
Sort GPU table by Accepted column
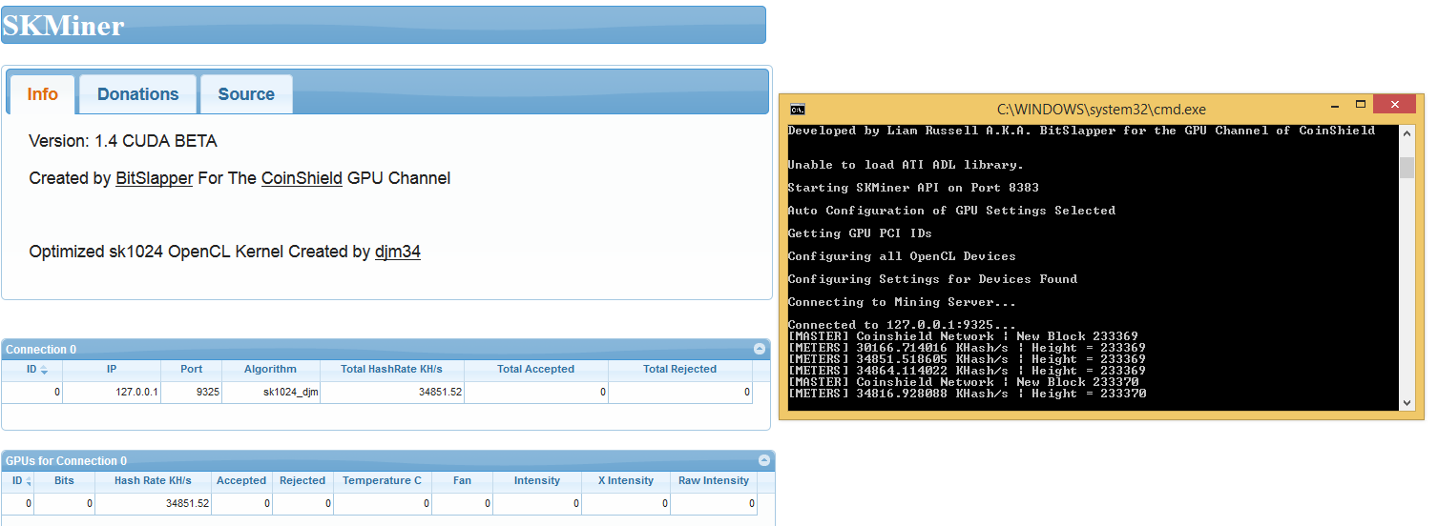pos(242,481)
